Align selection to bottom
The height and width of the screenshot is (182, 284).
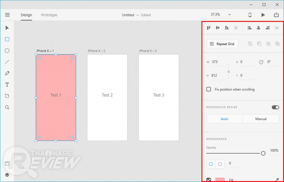coord(227,28)
